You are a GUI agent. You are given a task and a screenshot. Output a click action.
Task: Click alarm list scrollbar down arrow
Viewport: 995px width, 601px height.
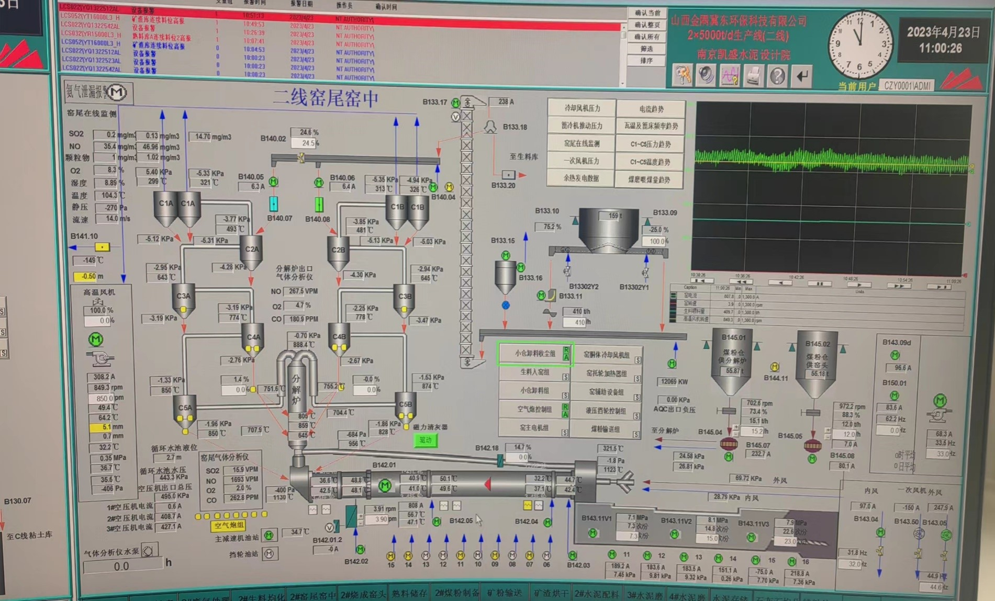623,83
